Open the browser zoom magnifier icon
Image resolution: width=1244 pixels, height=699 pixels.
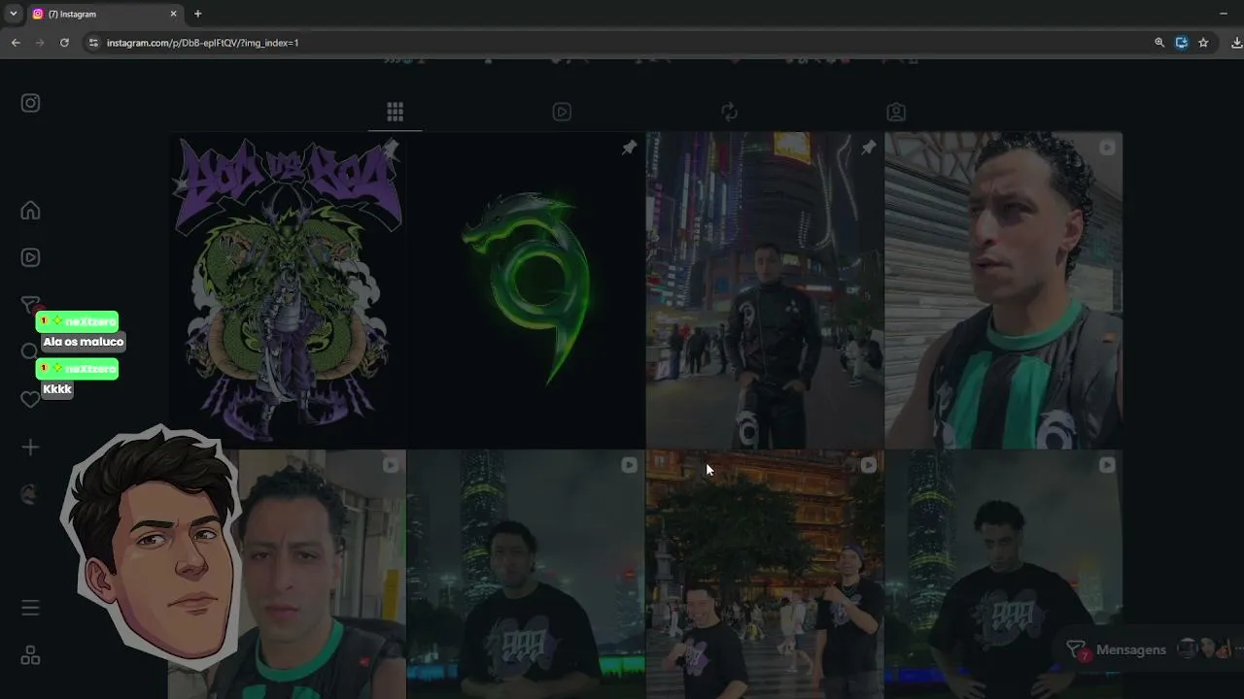click(x=1159, y=43)
